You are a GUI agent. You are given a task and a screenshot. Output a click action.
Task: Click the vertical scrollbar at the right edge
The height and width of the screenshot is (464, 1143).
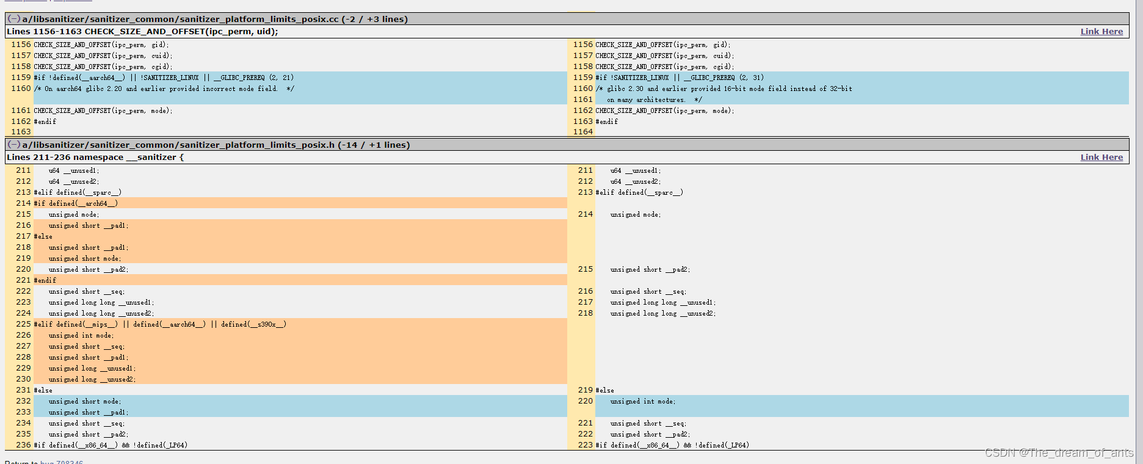coord(1139,232)
